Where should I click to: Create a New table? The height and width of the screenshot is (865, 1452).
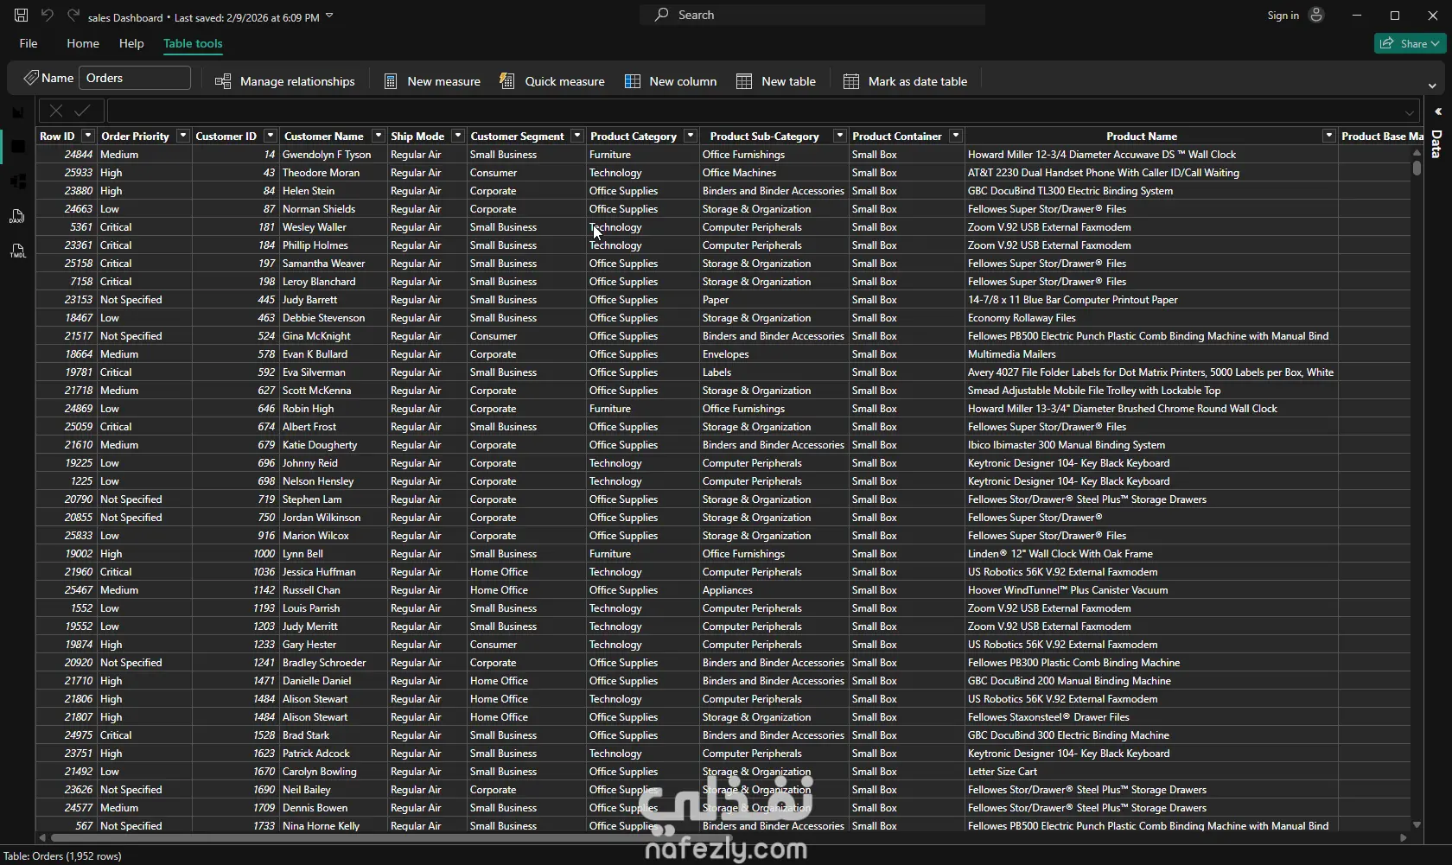pos(775,81)
